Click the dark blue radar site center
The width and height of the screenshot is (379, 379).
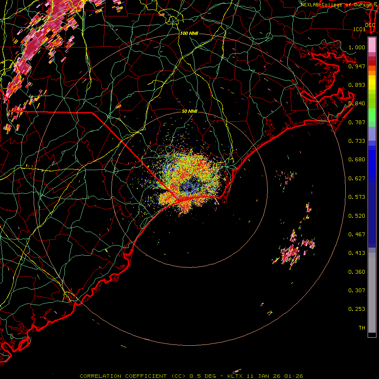(x=189, y=189)
